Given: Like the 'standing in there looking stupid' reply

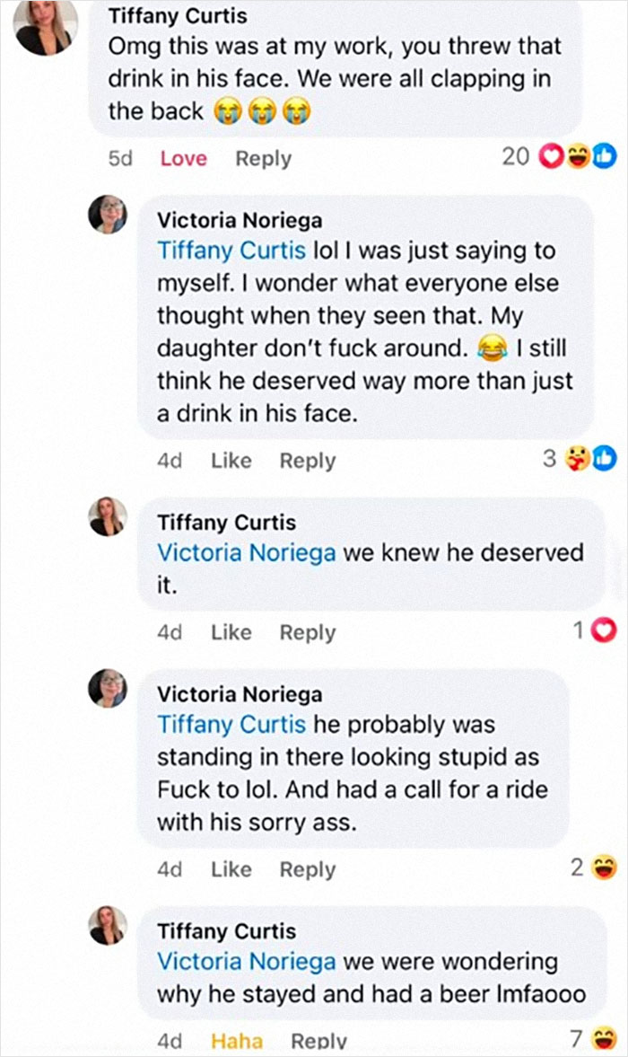Looking at the screenshot, I should (231, 869).
